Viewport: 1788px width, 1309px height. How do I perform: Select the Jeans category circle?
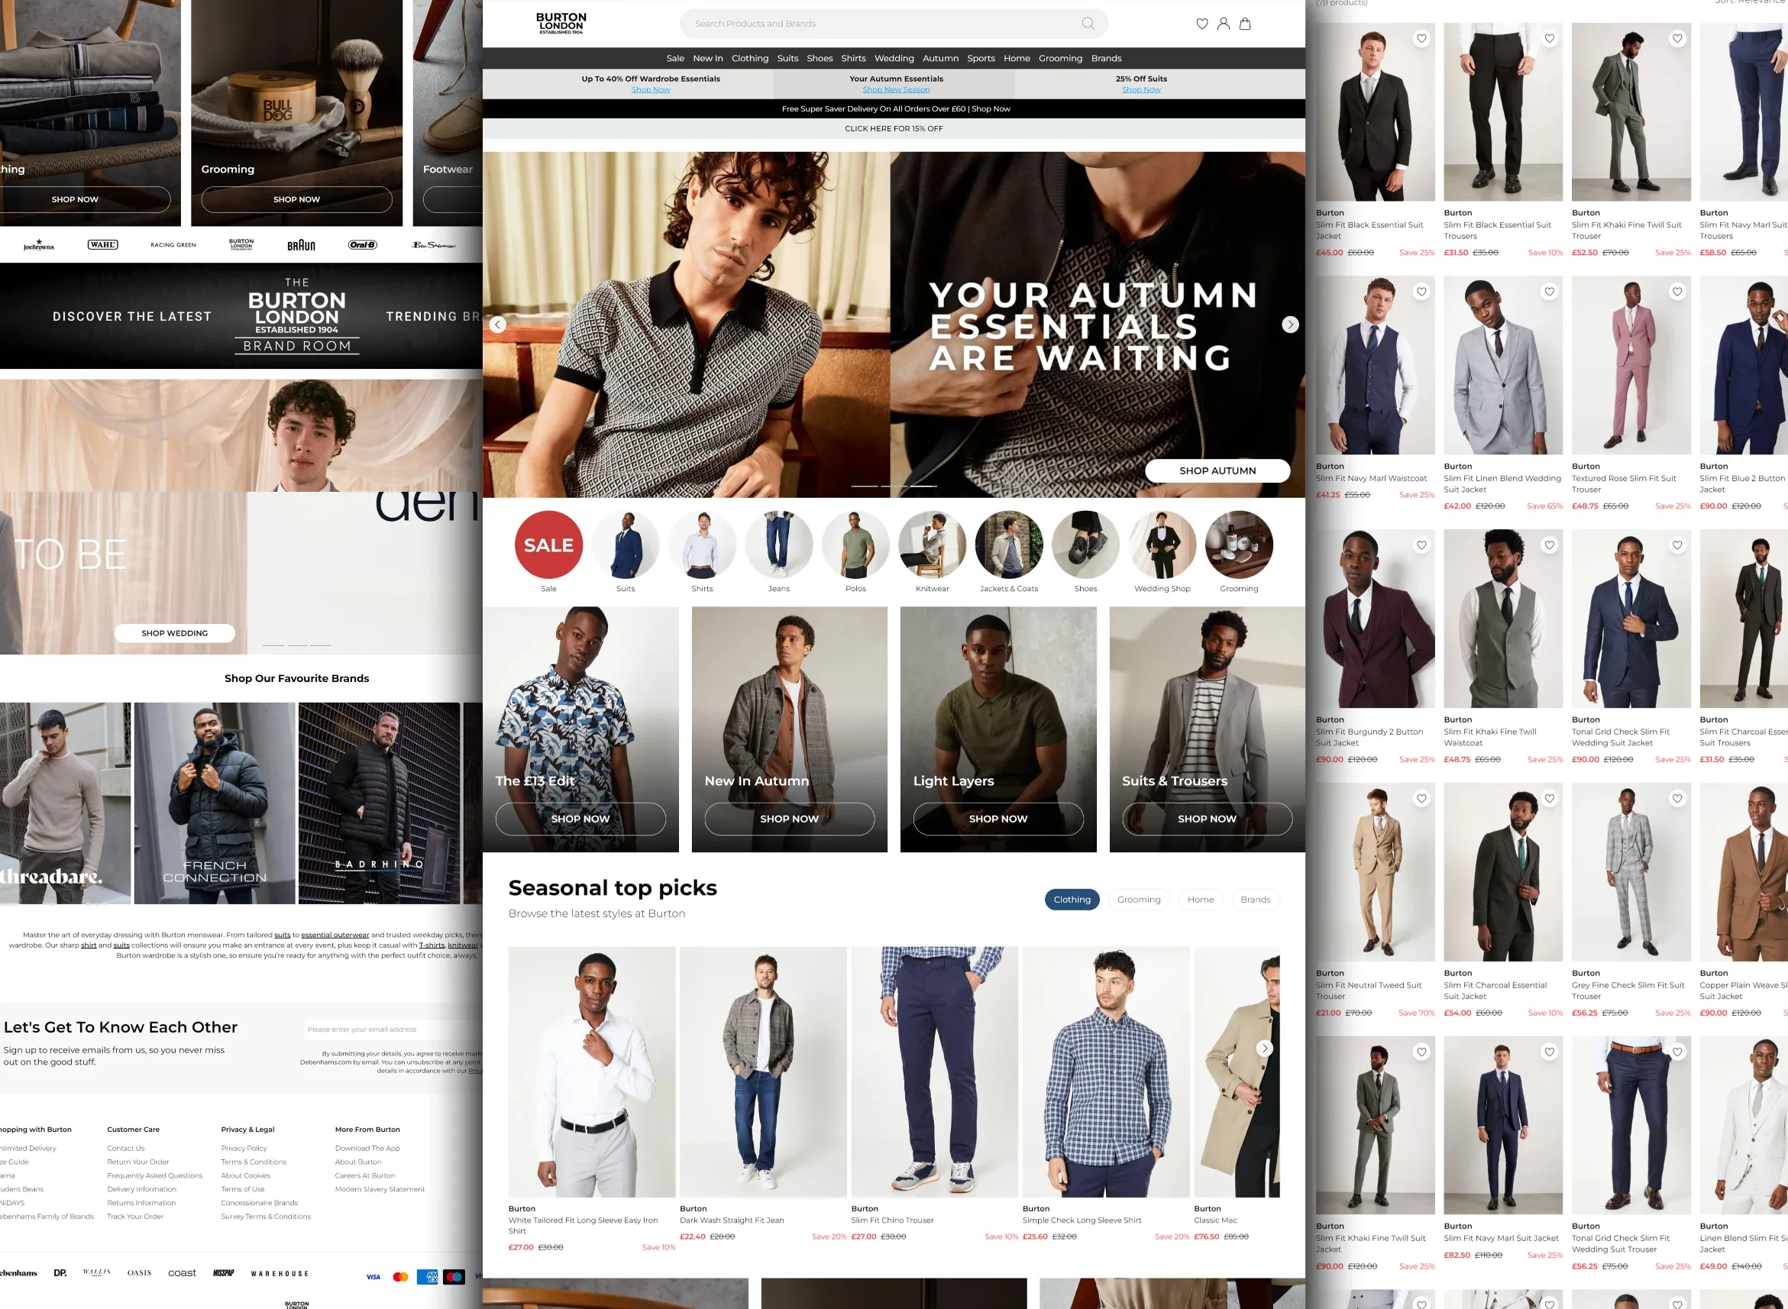(779, 545)
